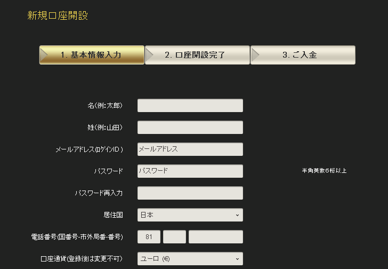Click the パスワード再入力 label text
This screenshot has width=388, height=269.
pyautogui.click(x=99, y=193)
